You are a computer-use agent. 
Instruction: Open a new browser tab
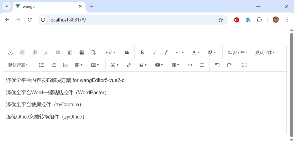point(92,6)
